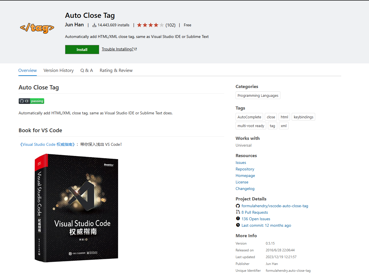
Task: Click the Visual Studio Code book cover image
Action: (x=76, y=208)
